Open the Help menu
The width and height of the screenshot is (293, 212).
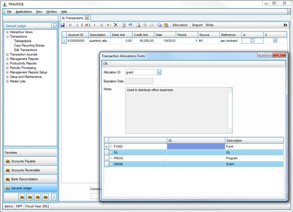coord(64,12)
